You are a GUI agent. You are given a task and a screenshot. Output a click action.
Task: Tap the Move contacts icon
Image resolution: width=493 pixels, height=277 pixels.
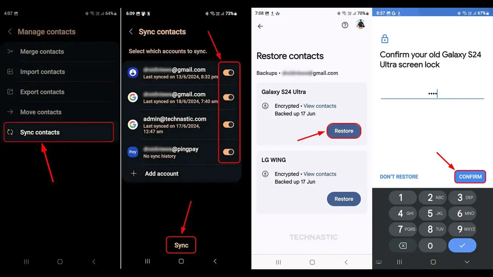click(10, 112)
